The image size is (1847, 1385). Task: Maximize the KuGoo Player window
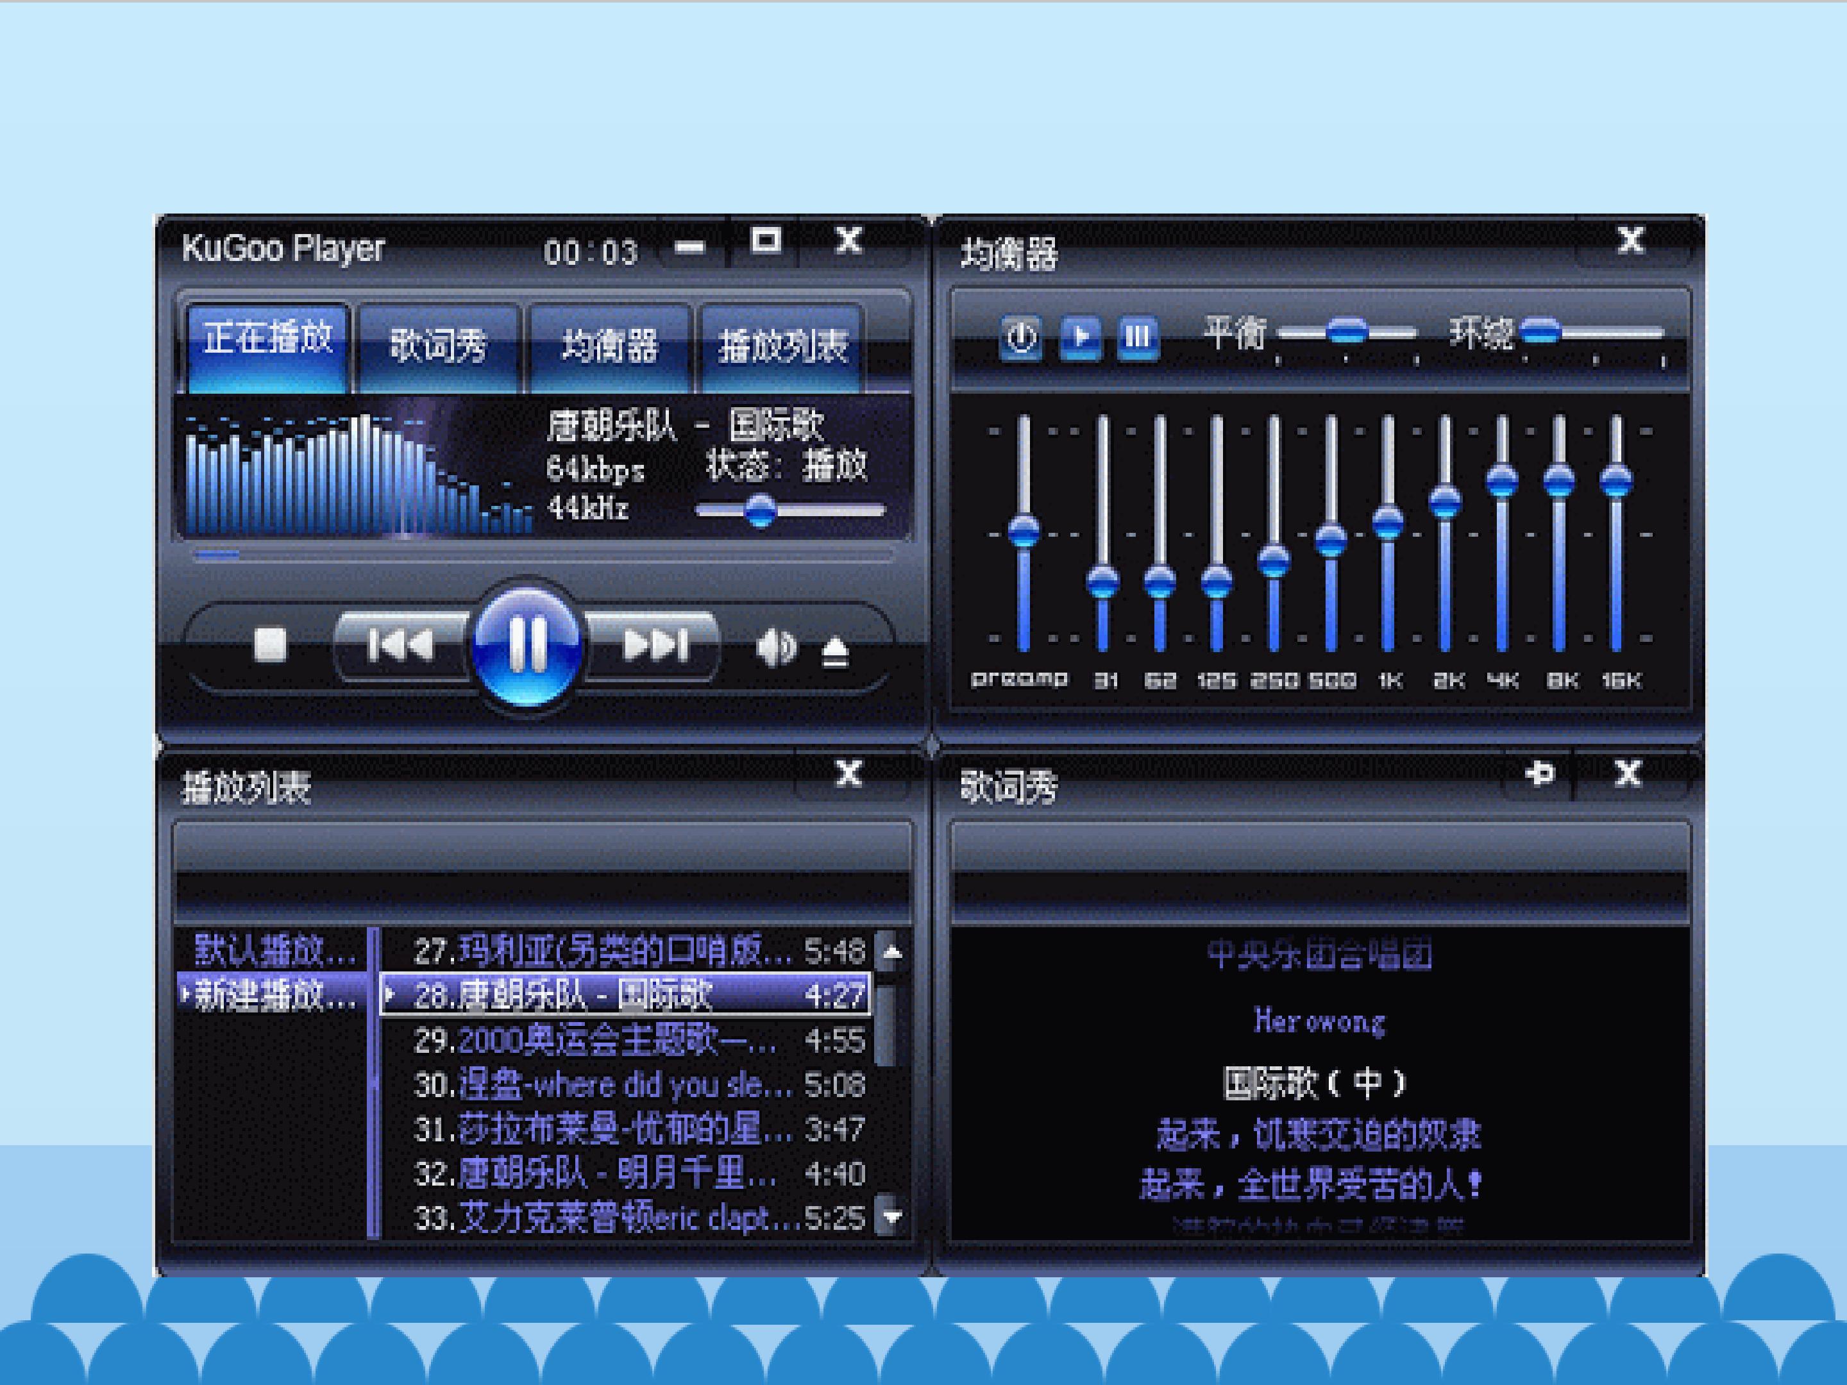pos(766,241)
